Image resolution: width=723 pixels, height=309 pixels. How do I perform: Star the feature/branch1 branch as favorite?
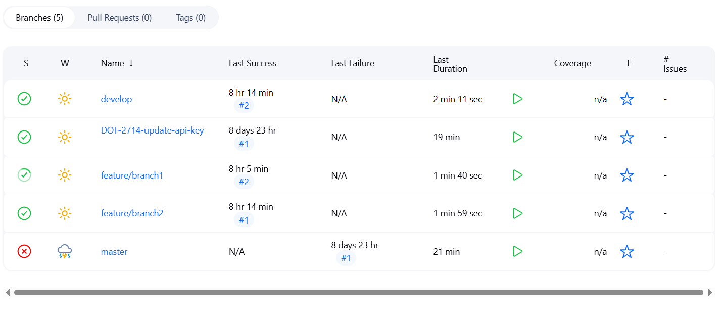pos(626,175)
